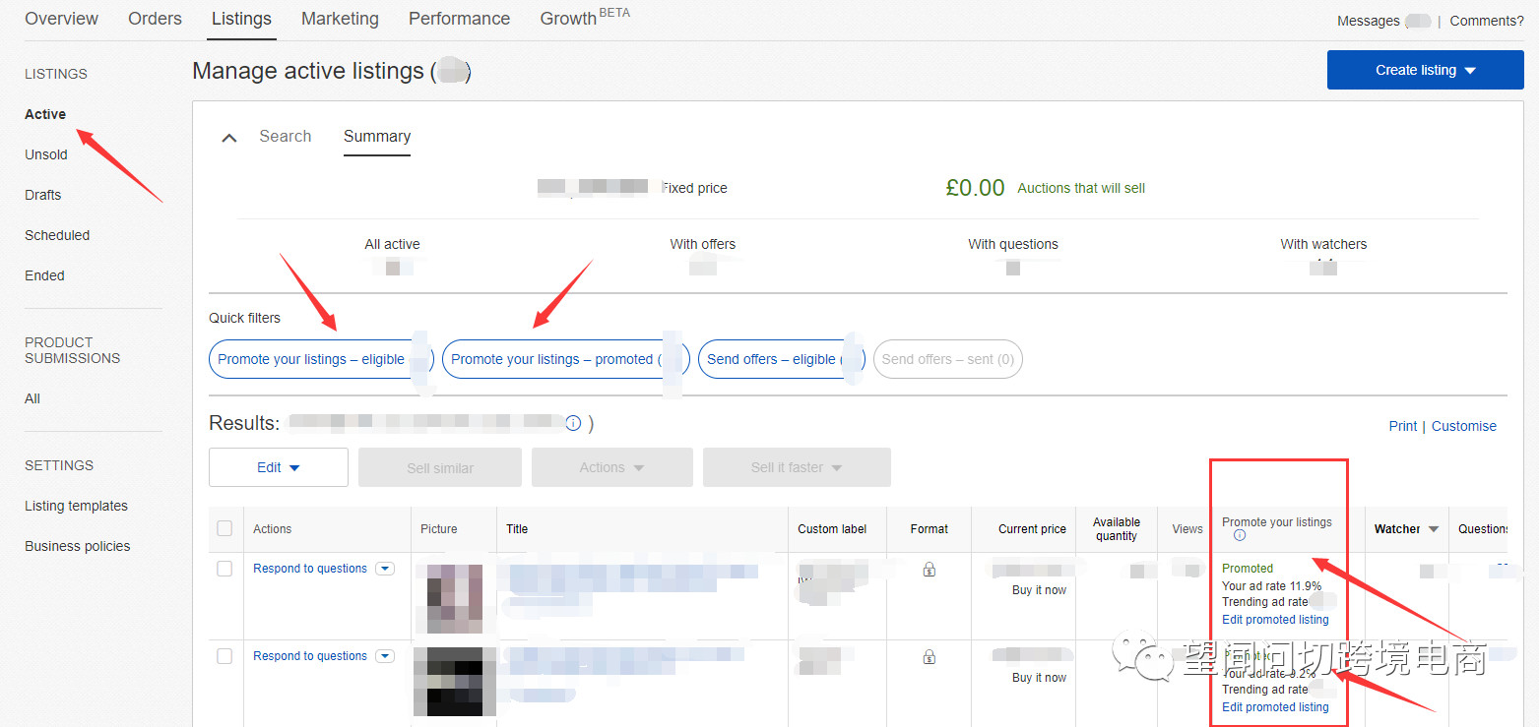This screenshot has height=727, width=1539.
Task: Switch to the Marketing tab
Action: pyautogui.click(x=340, y=19)
